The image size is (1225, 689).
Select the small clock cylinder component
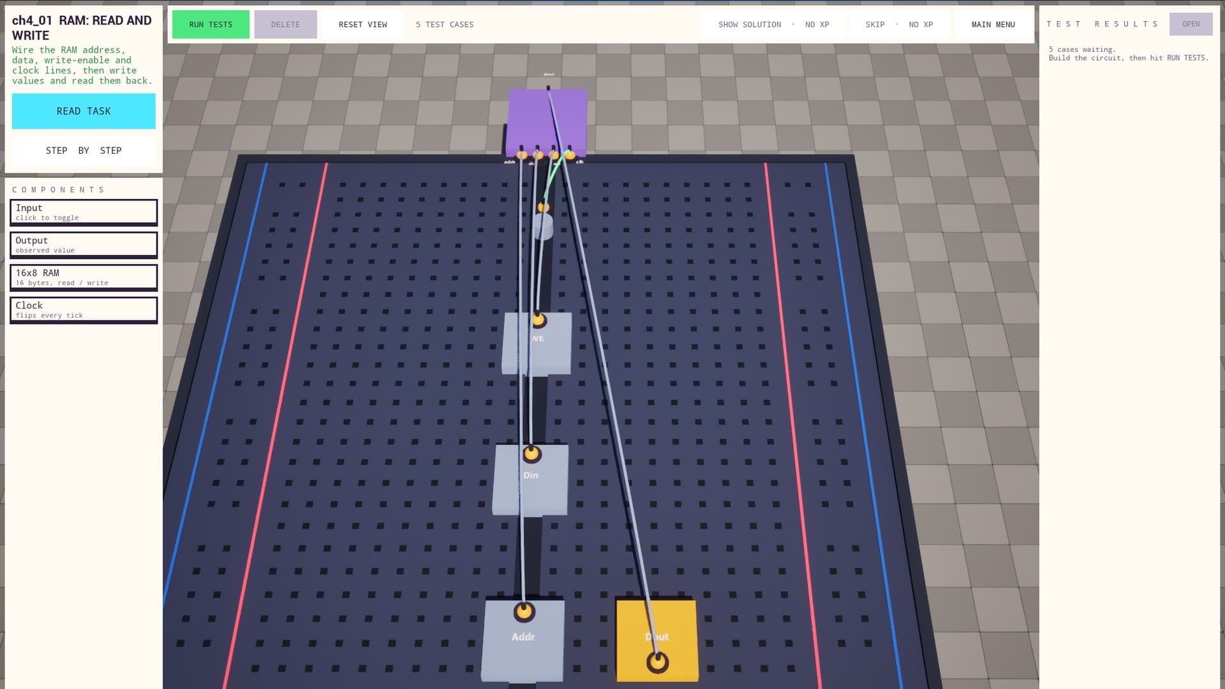[542, 227]
